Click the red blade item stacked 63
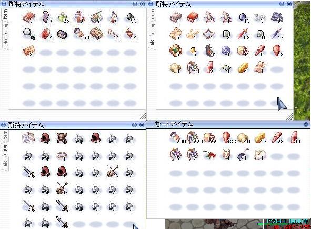311x229 pixels. 243,34
